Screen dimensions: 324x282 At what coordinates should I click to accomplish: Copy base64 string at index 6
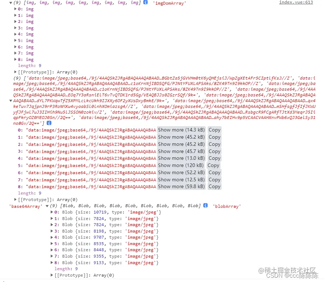[214, 173]
